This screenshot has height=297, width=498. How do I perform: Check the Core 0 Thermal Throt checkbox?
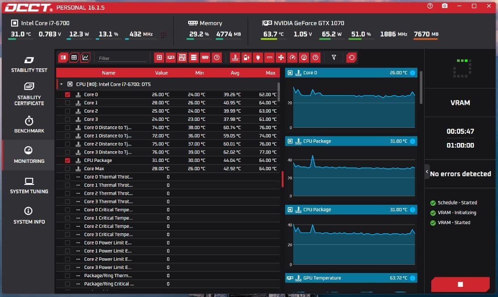[67, 177]
